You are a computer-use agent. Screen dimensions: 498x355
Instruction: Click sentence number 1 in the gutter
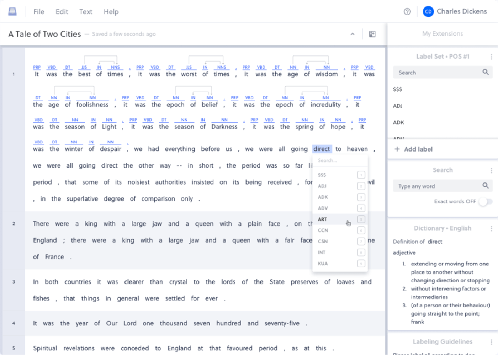click(14, 74)
